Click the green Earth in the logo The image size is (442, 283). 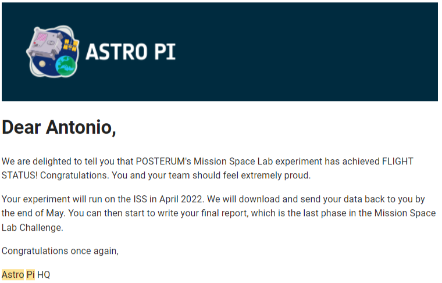[66, 66]
